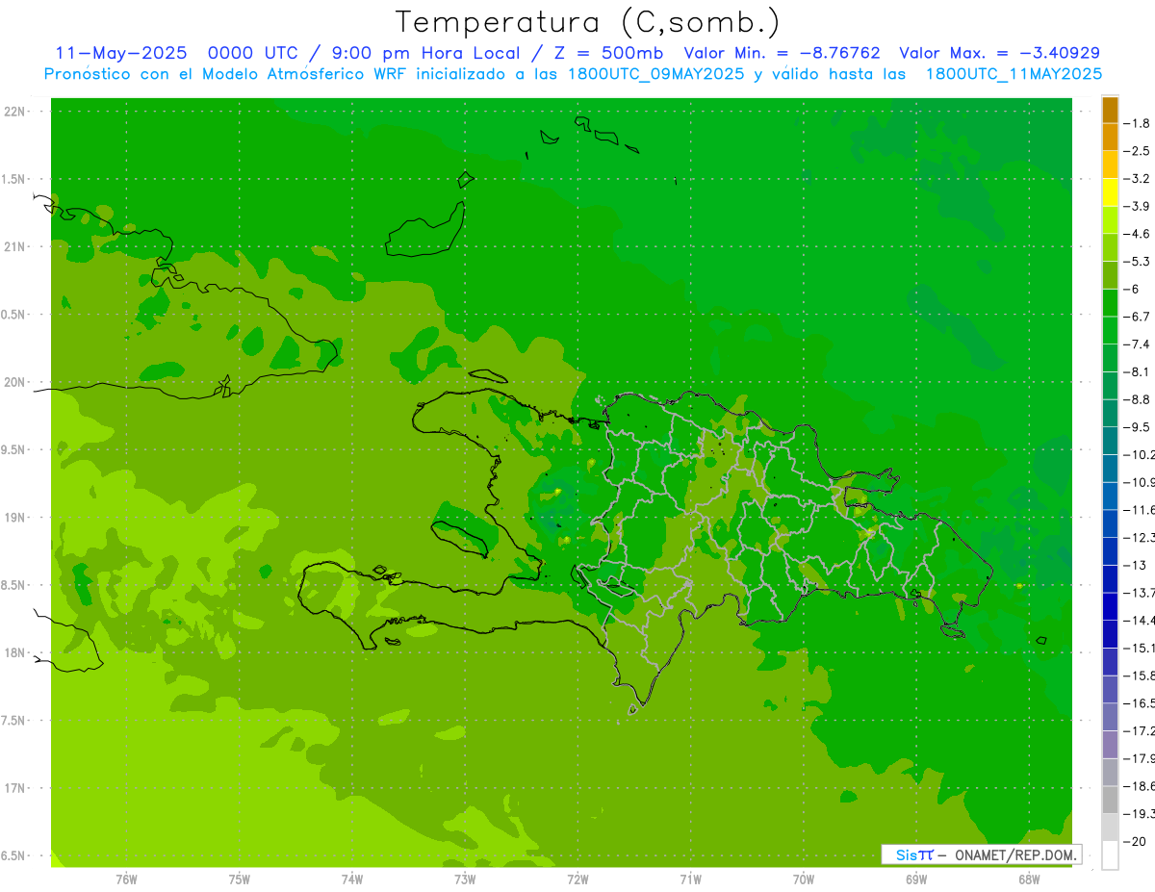
Task: Click the '69W' longitude label
Action: tap(916, 879)
